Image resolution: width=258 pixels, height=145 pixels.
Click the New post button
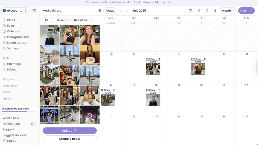tap(243, 11)
